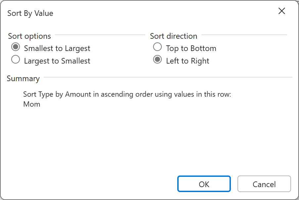Click the 'Sort By Value' title text
The height and width of the screenshot is (200, 299).
pos(30,13)
